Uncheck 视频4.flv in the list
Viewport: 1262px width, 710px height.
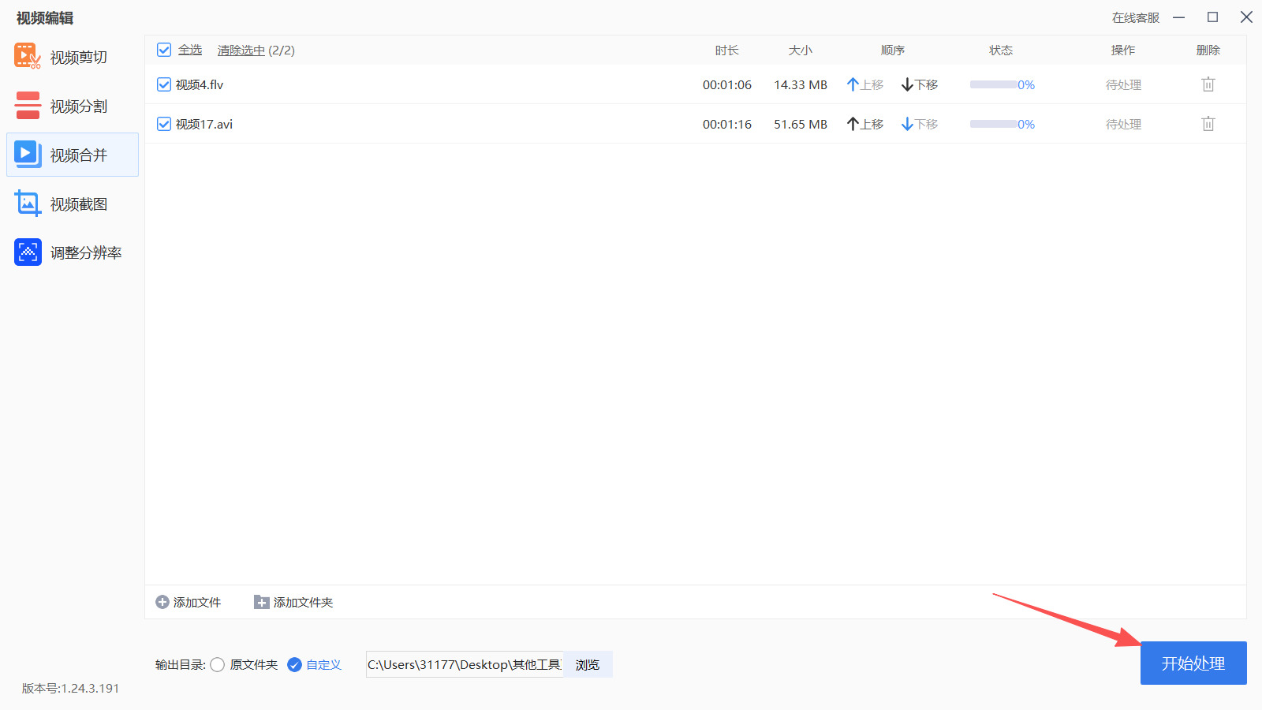click(x=163, y=84)
